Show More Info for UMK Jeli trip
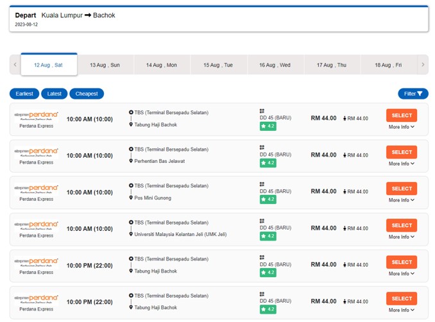 401,237
